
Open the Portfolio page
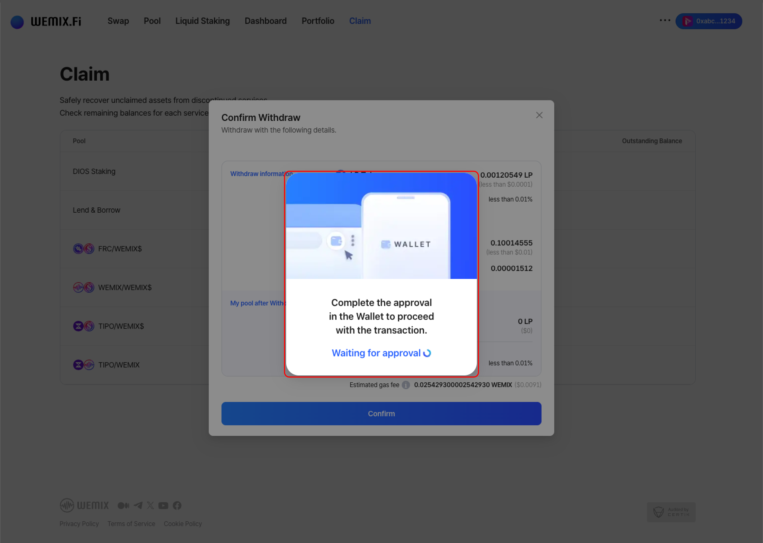click(x=318, y=21)
